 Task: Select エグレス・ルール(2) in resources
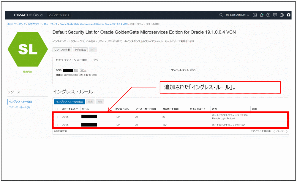(x=19, y=107)
